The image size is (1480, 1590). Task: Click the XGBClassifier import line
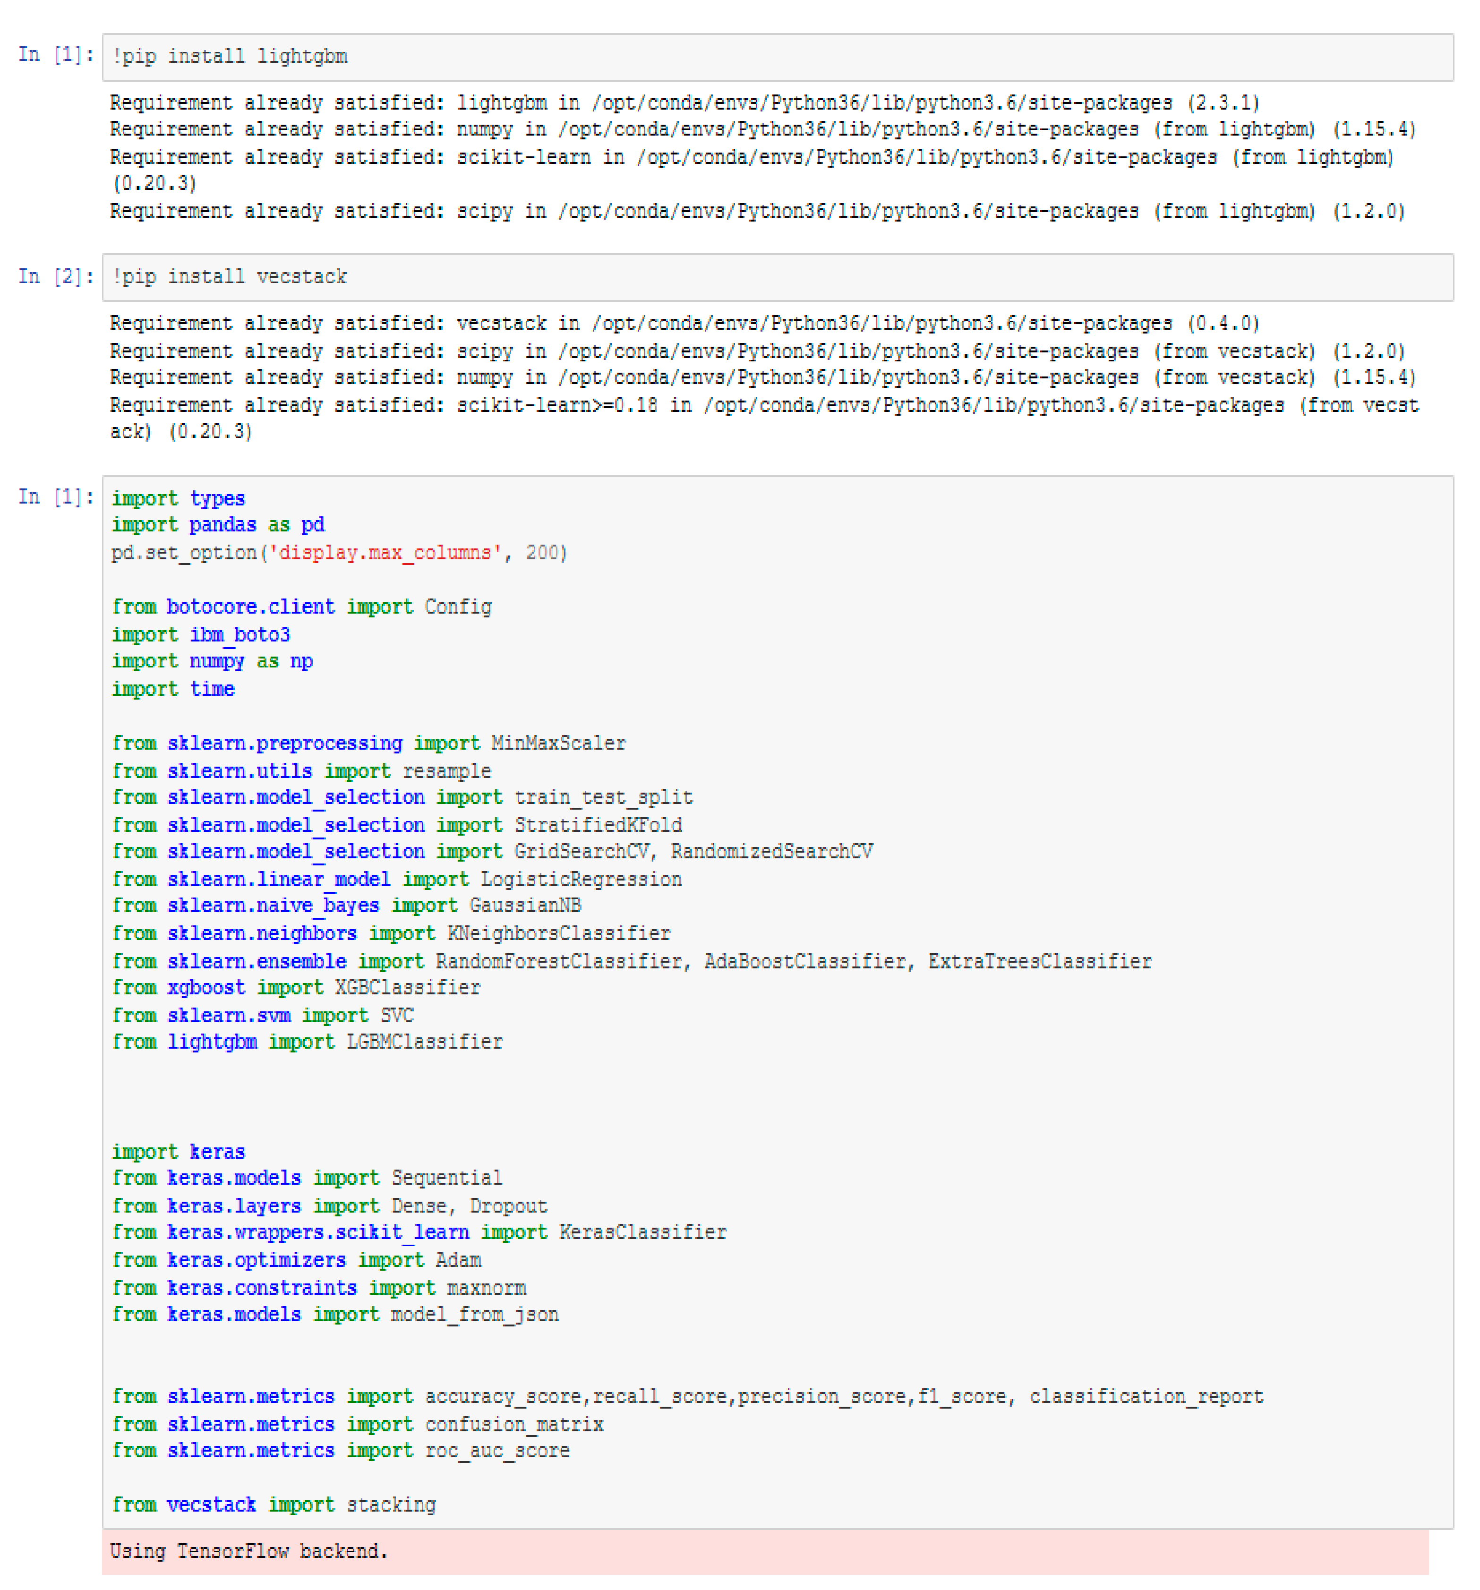[x=296, y=988]
